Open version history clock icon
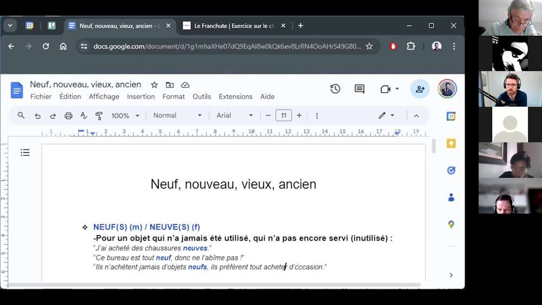Image resolution: width=542 pixels, height=305 pixels. pos(335,89)
